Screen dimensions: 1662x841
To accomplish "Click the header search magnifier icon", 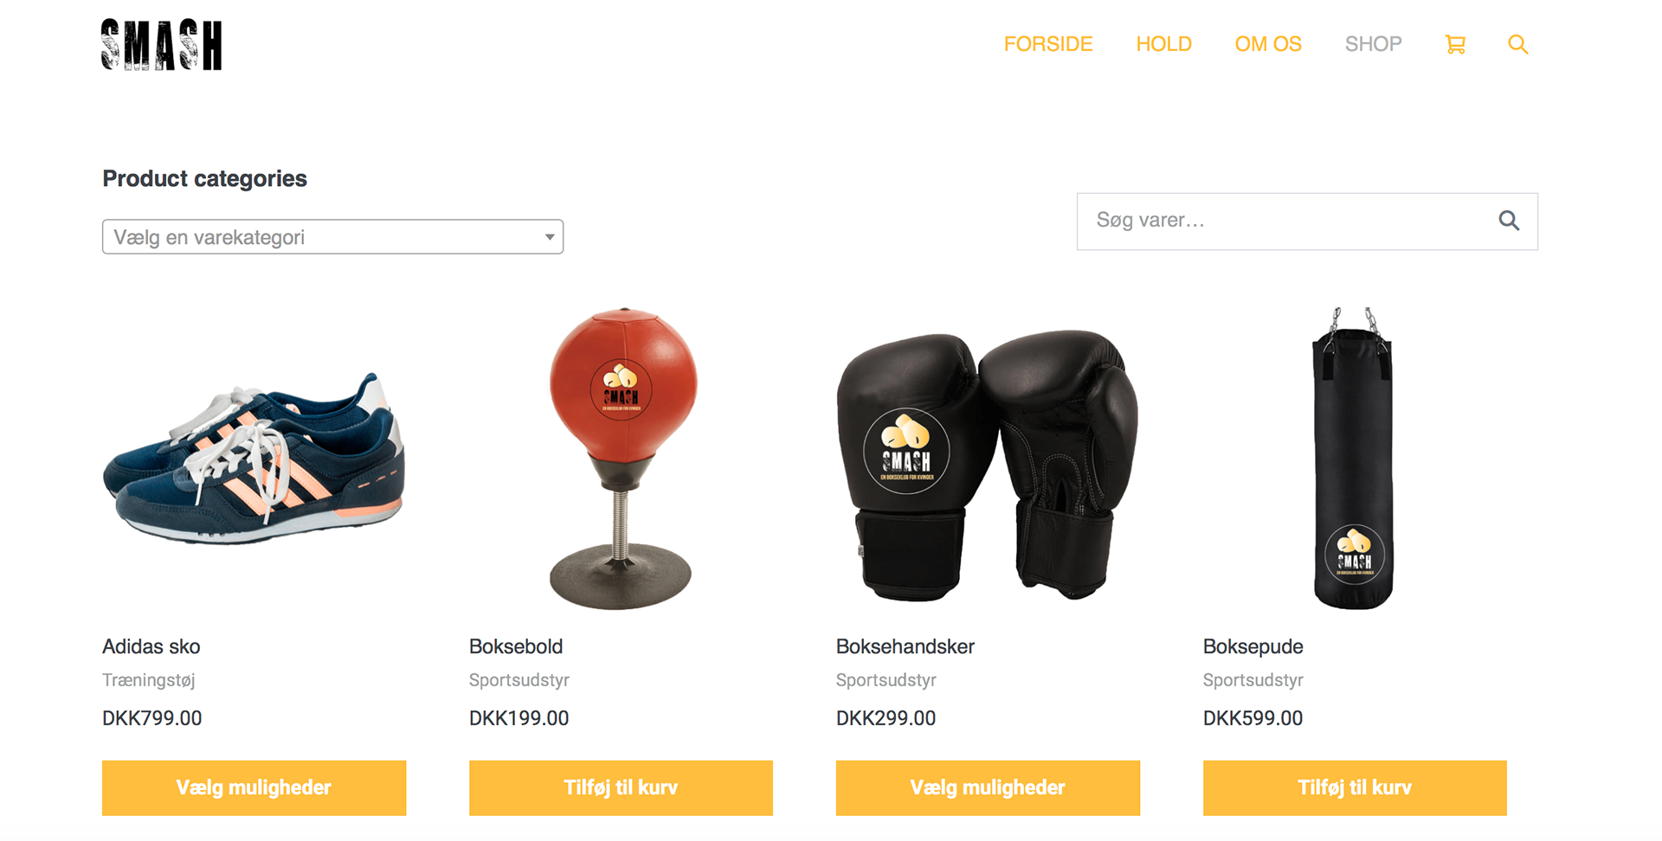I will (x=1517, y=44).
